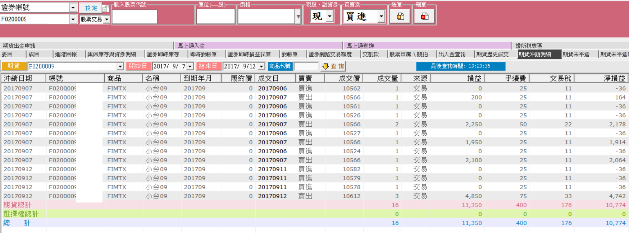Expand the 證券帳號 account type dropdown
Image resolution: width=629 pixels, height=233 pixels.
(x=73, y=8)
